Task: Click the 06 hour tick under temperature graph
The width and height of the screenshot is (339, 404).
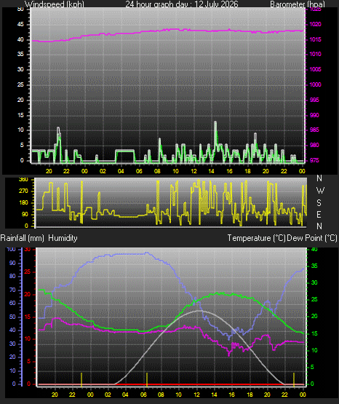Action: pos(143,395)
